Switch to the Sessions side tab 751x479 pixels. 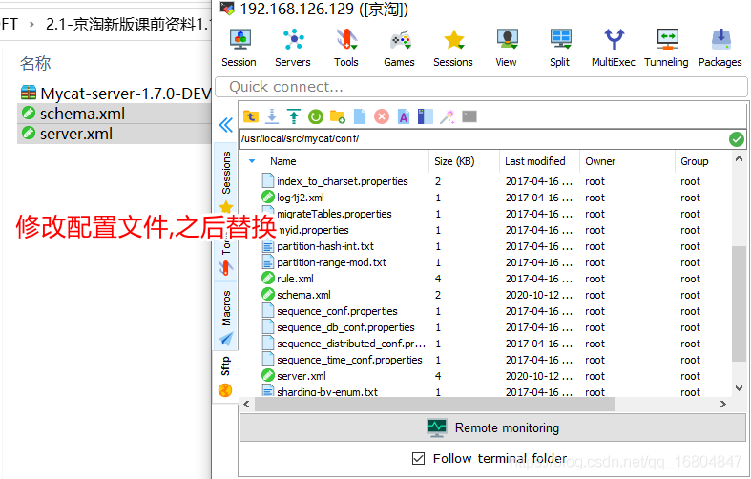226,173
